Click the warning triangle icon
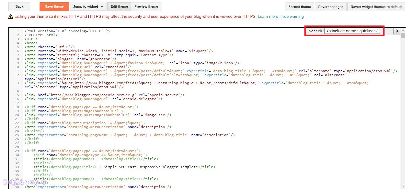Screen dimensions: 406x189 [11, 17]
